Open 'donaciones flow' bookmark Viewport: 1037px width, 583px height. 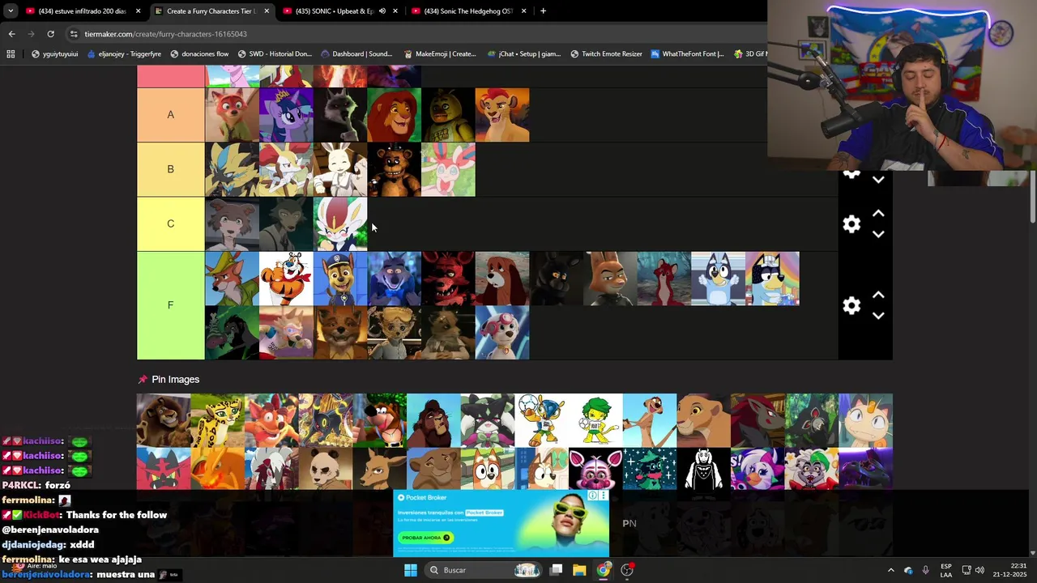[199, 54]
